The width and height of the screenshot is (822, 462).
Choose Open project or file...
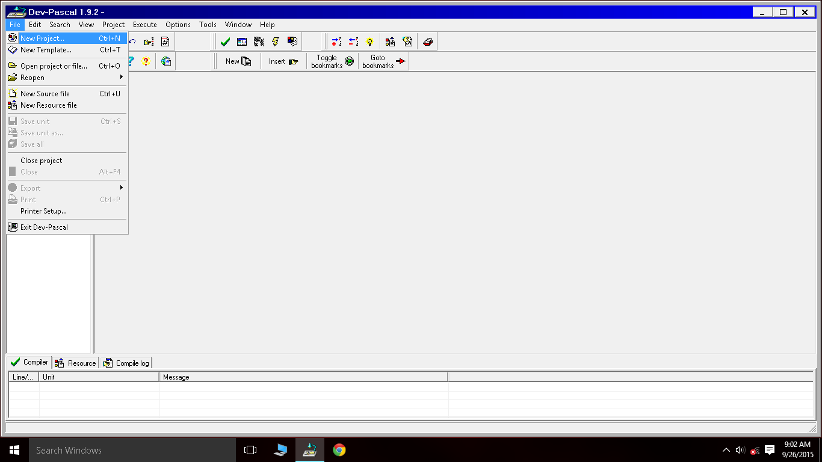(67, 66)
